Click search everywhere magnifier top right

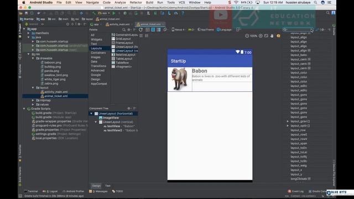[327, 13]
